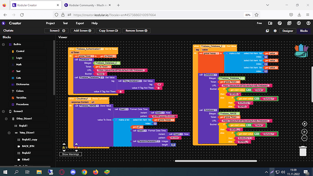Click the Kodular logo icon
This screenshot has width=313, height=176.
click(3, 23)
